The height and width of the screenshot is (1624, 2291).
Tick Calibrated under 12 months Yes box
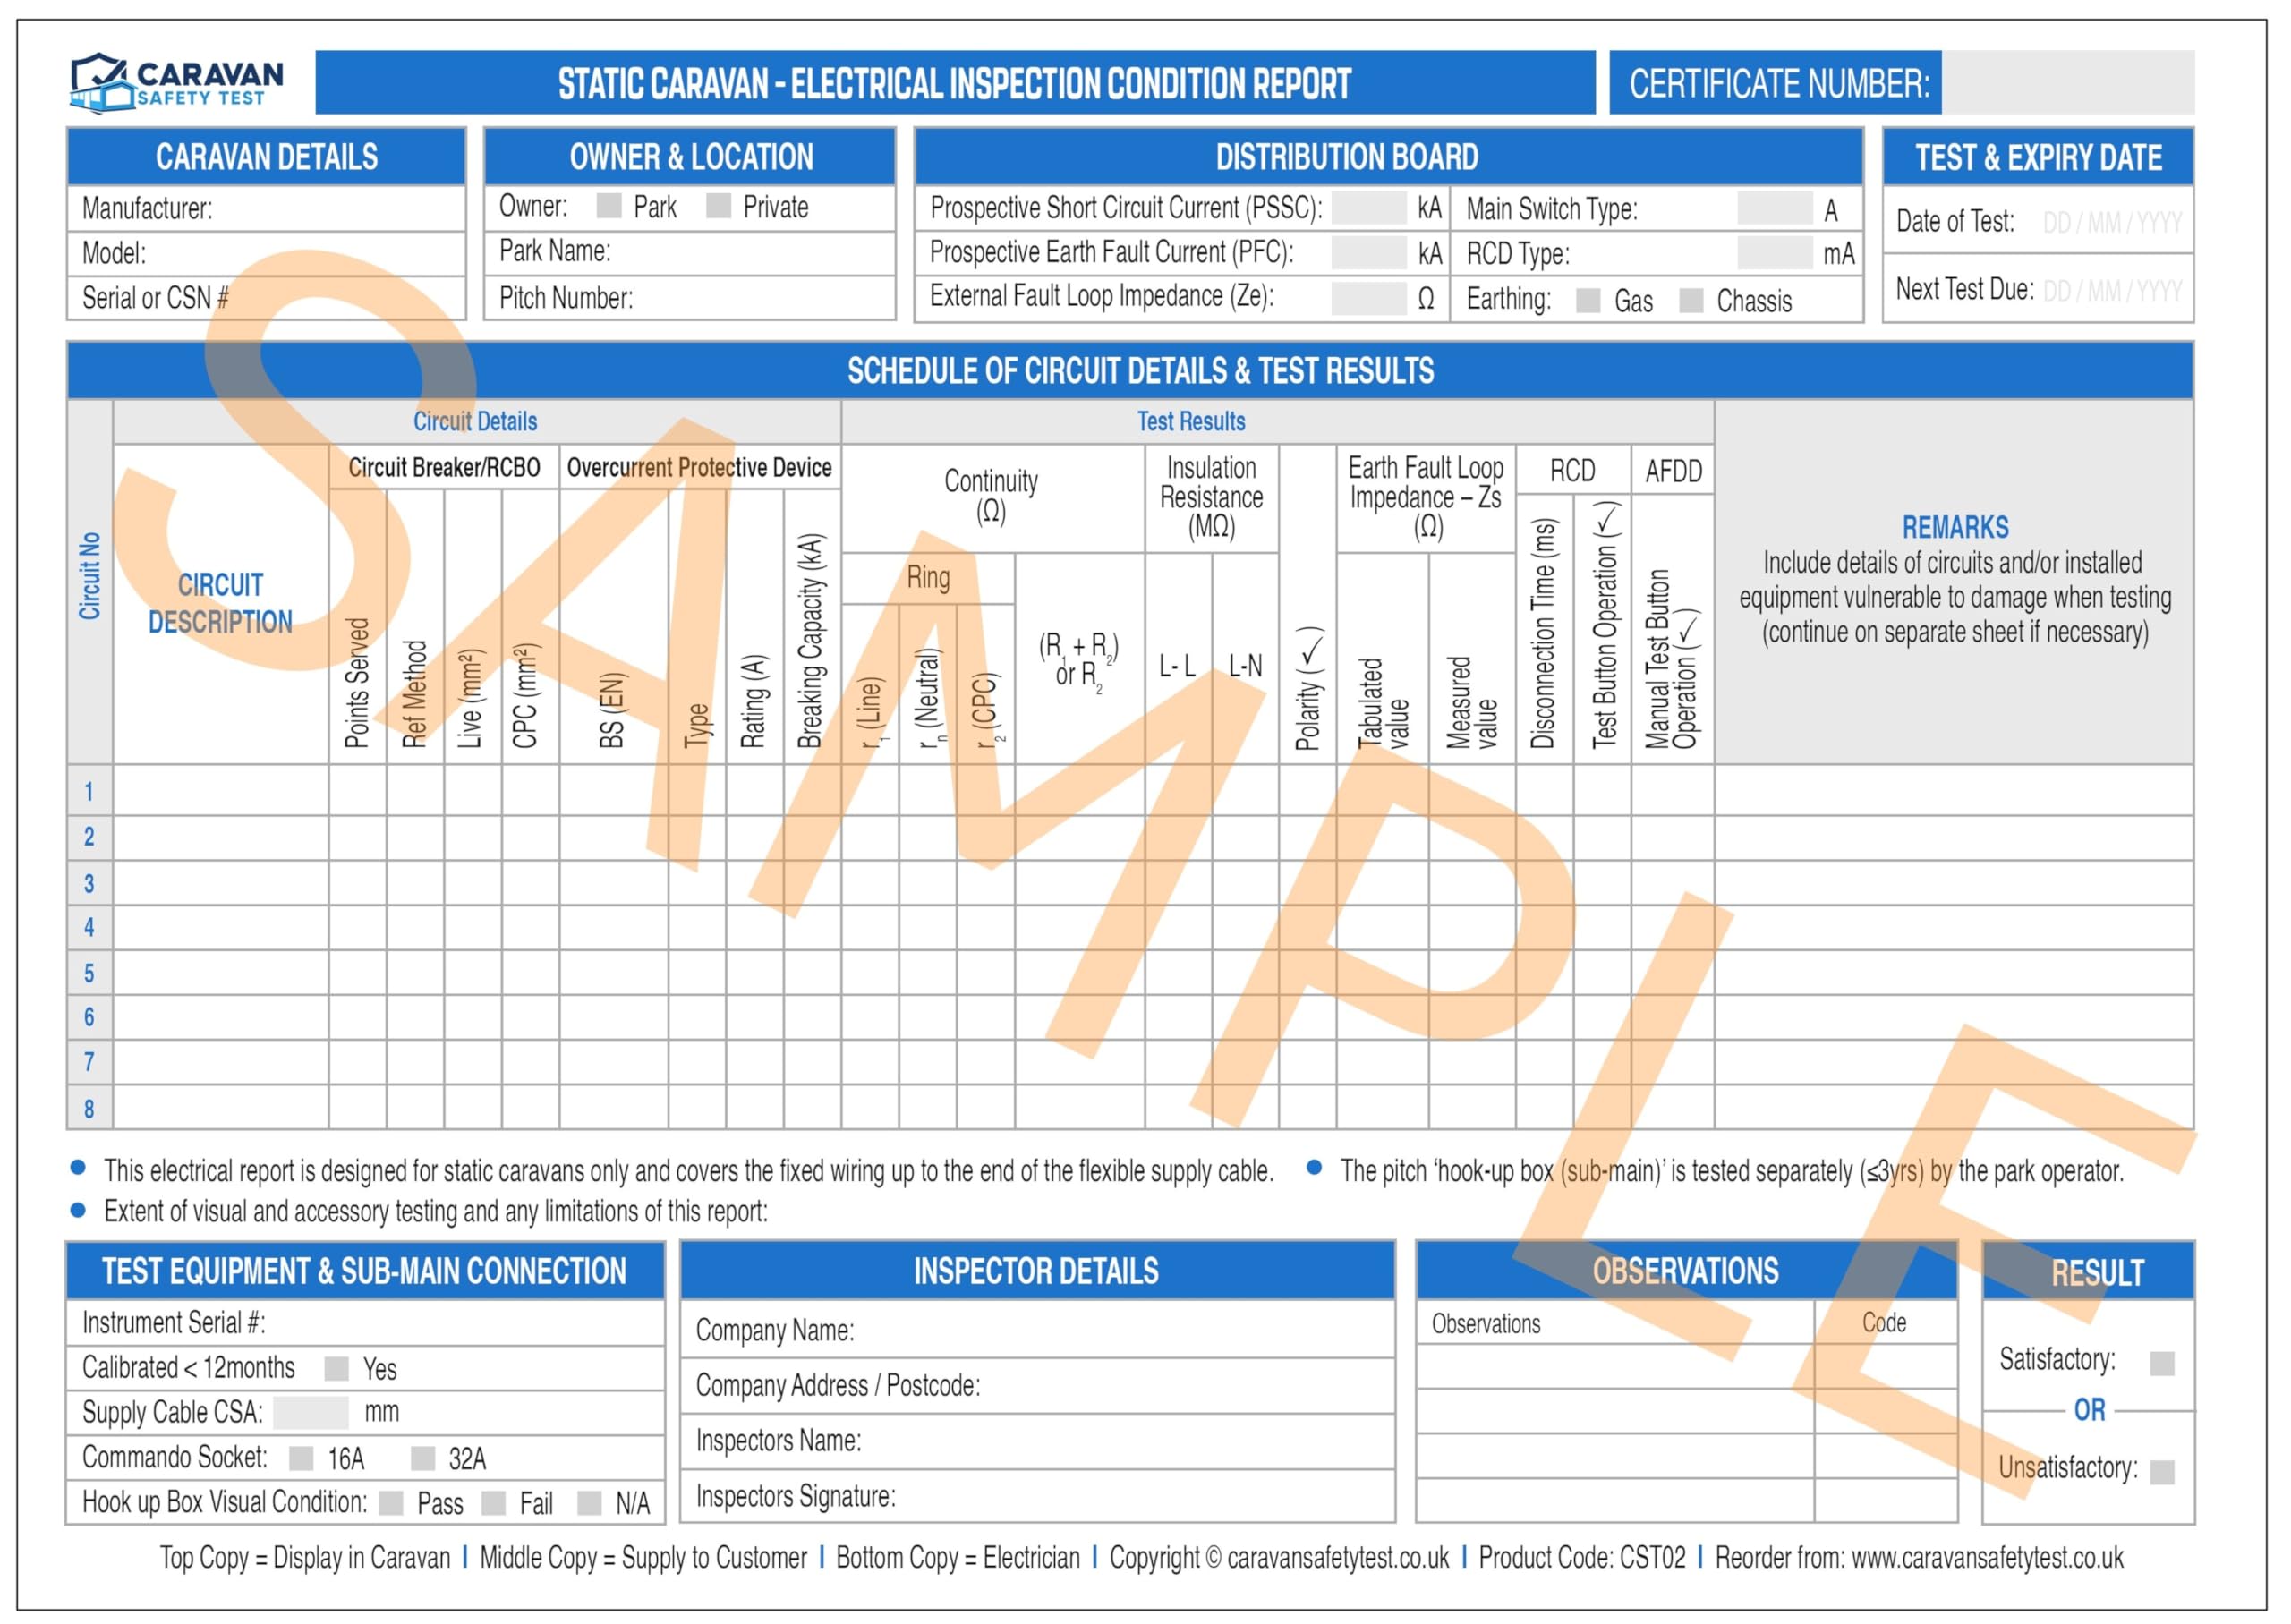(x=337, y=1369)
